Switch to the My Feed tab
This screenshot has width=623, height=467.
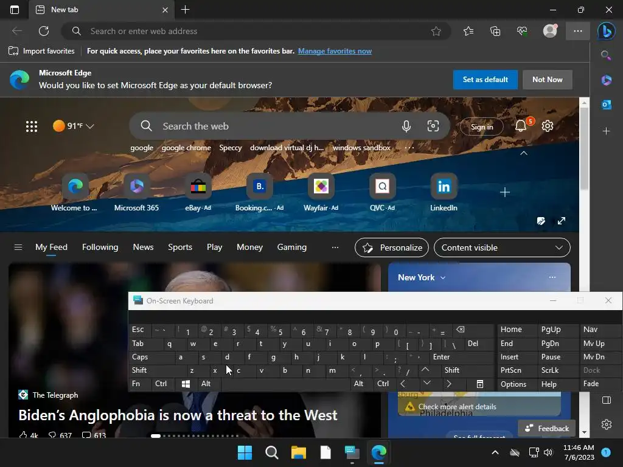pyautogui.click(x=51, y=247)
